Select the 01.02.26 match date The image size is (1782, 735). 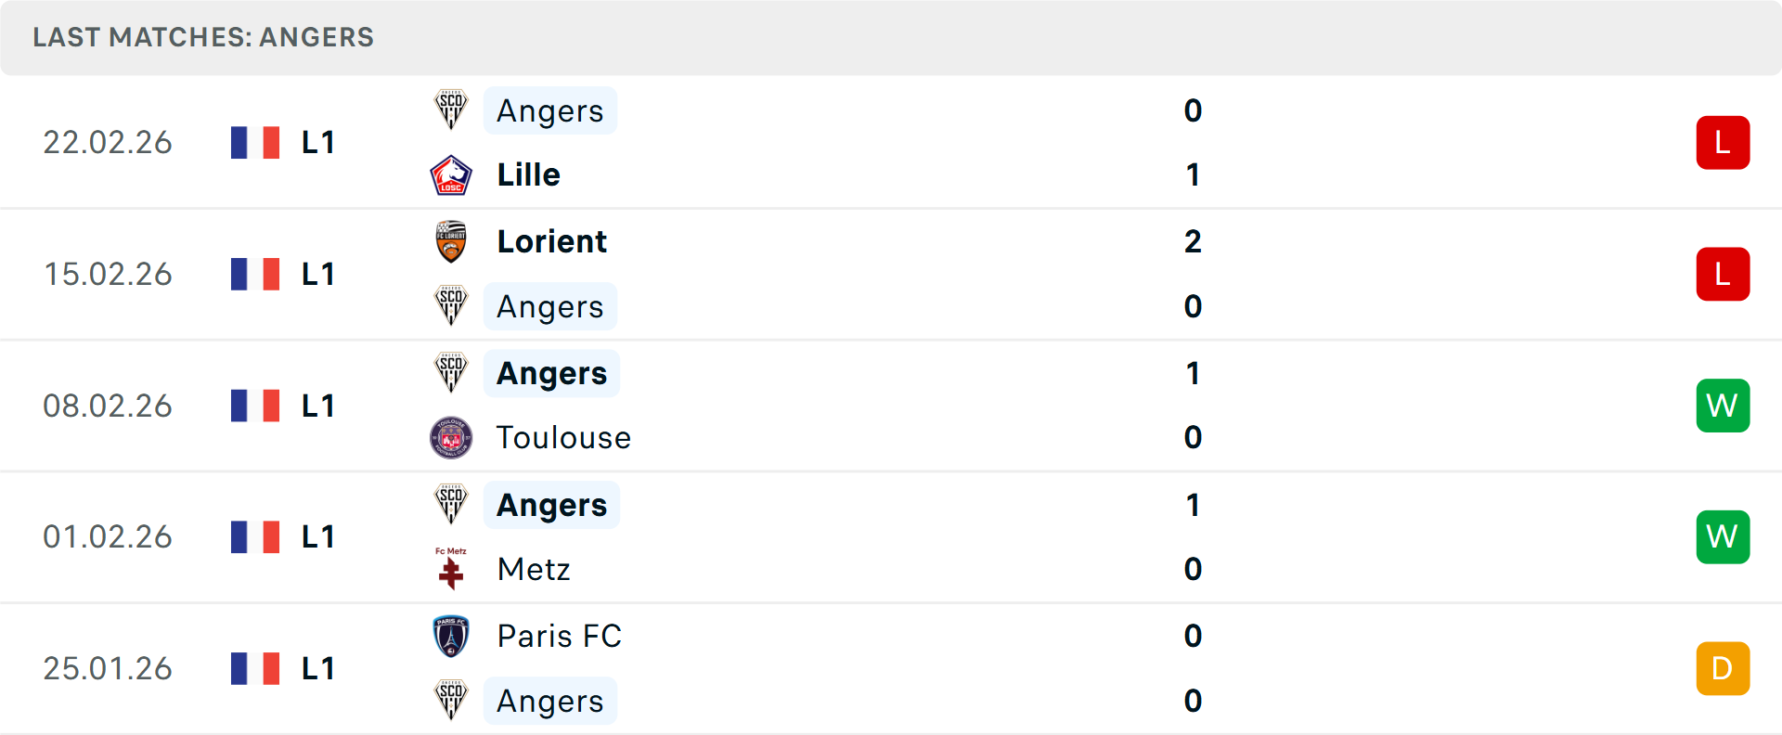(108, 536)
